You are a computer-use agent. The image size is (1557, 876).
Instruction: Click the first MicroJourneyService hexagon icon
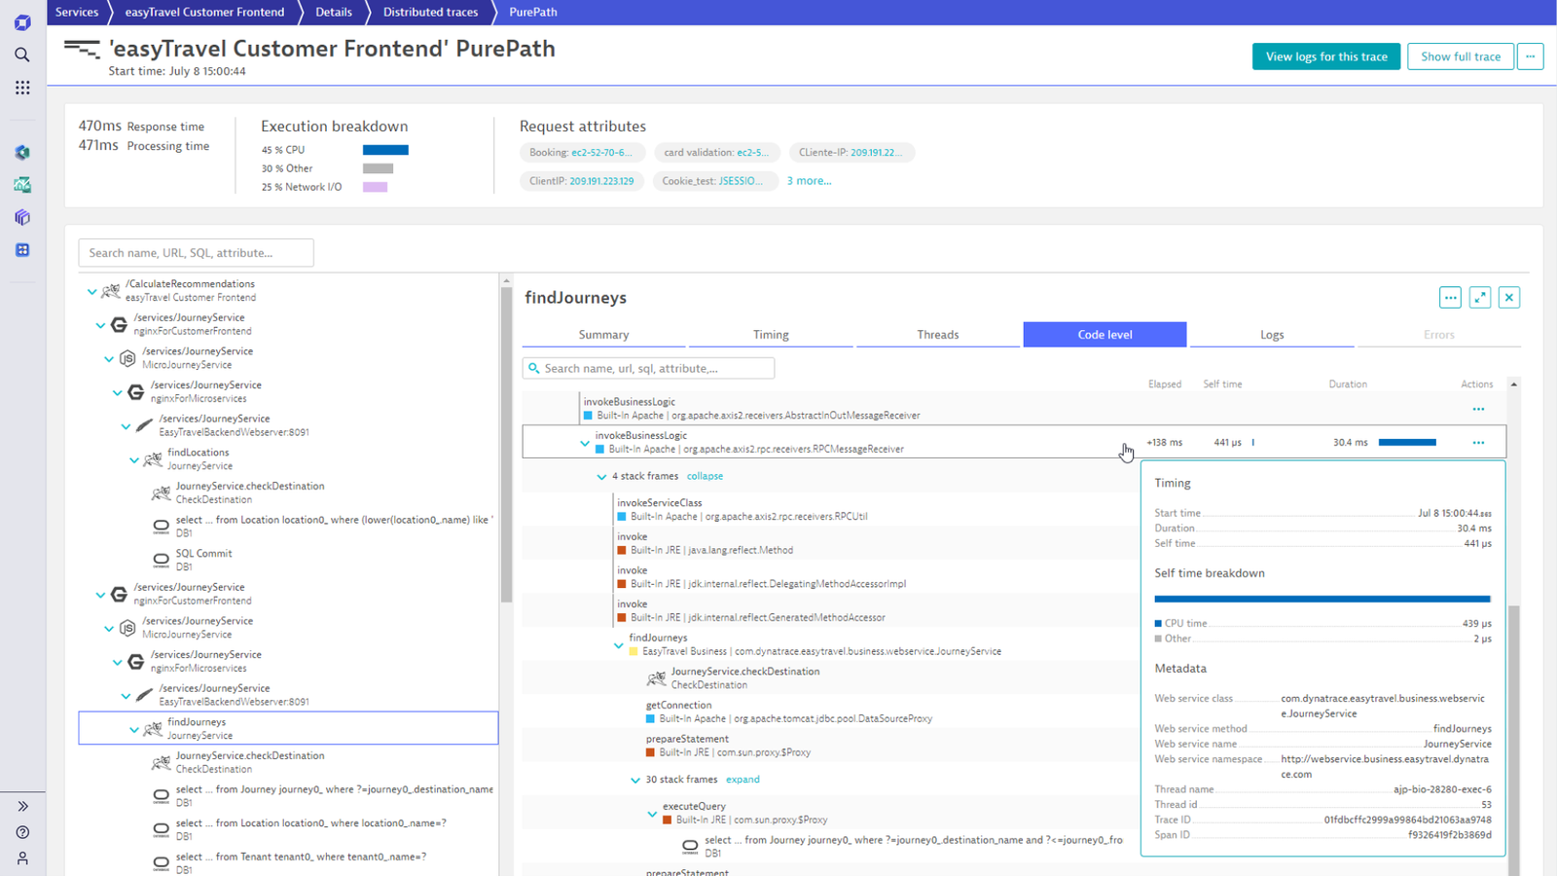(127, 358)
